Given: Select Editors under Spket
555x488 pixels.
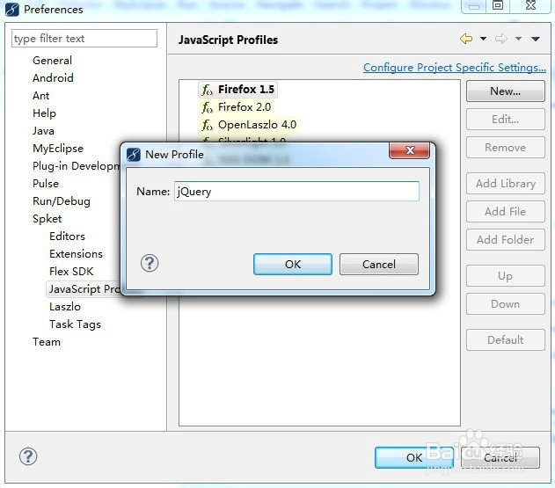Looking at the screenshot, I should click(x=67, y=236).
